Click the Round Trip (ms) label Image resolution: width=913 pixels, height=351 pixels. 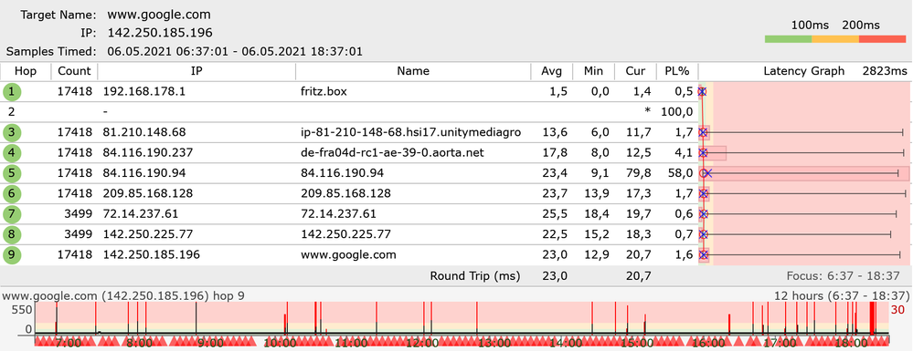[474, 276]
